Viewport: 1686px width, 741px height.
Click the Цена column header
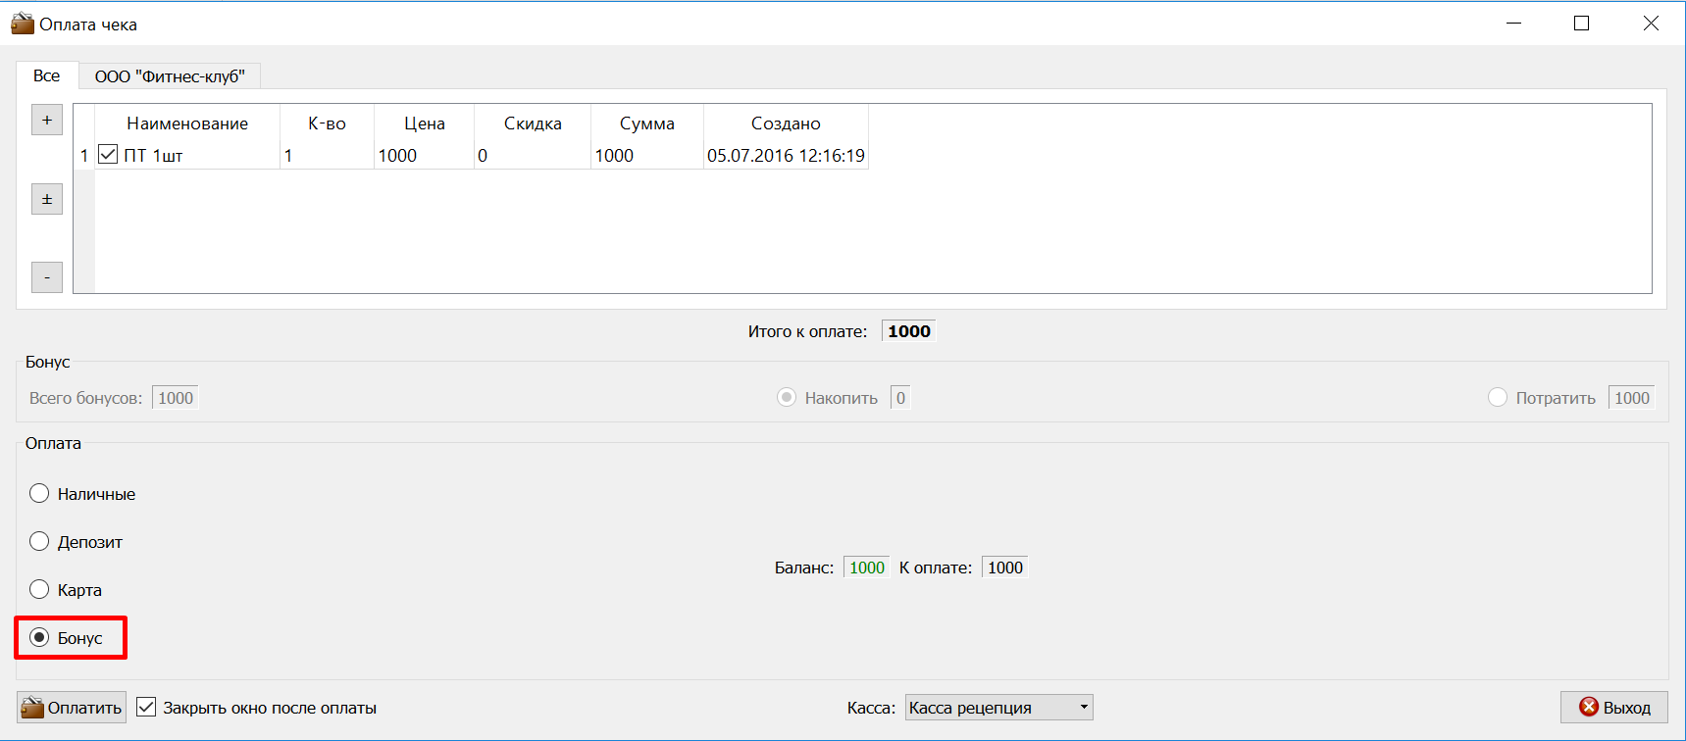coord(425,123)
